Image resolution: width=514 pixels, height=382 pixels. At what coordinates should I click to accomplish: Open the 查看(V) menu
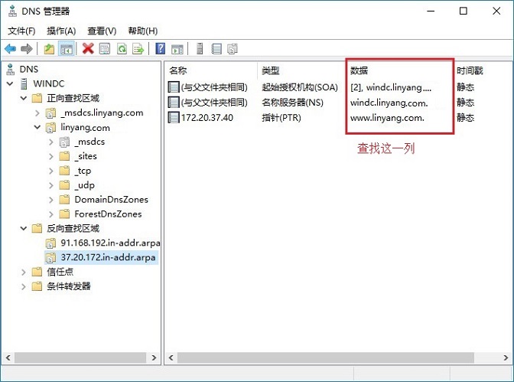[102, 31]
